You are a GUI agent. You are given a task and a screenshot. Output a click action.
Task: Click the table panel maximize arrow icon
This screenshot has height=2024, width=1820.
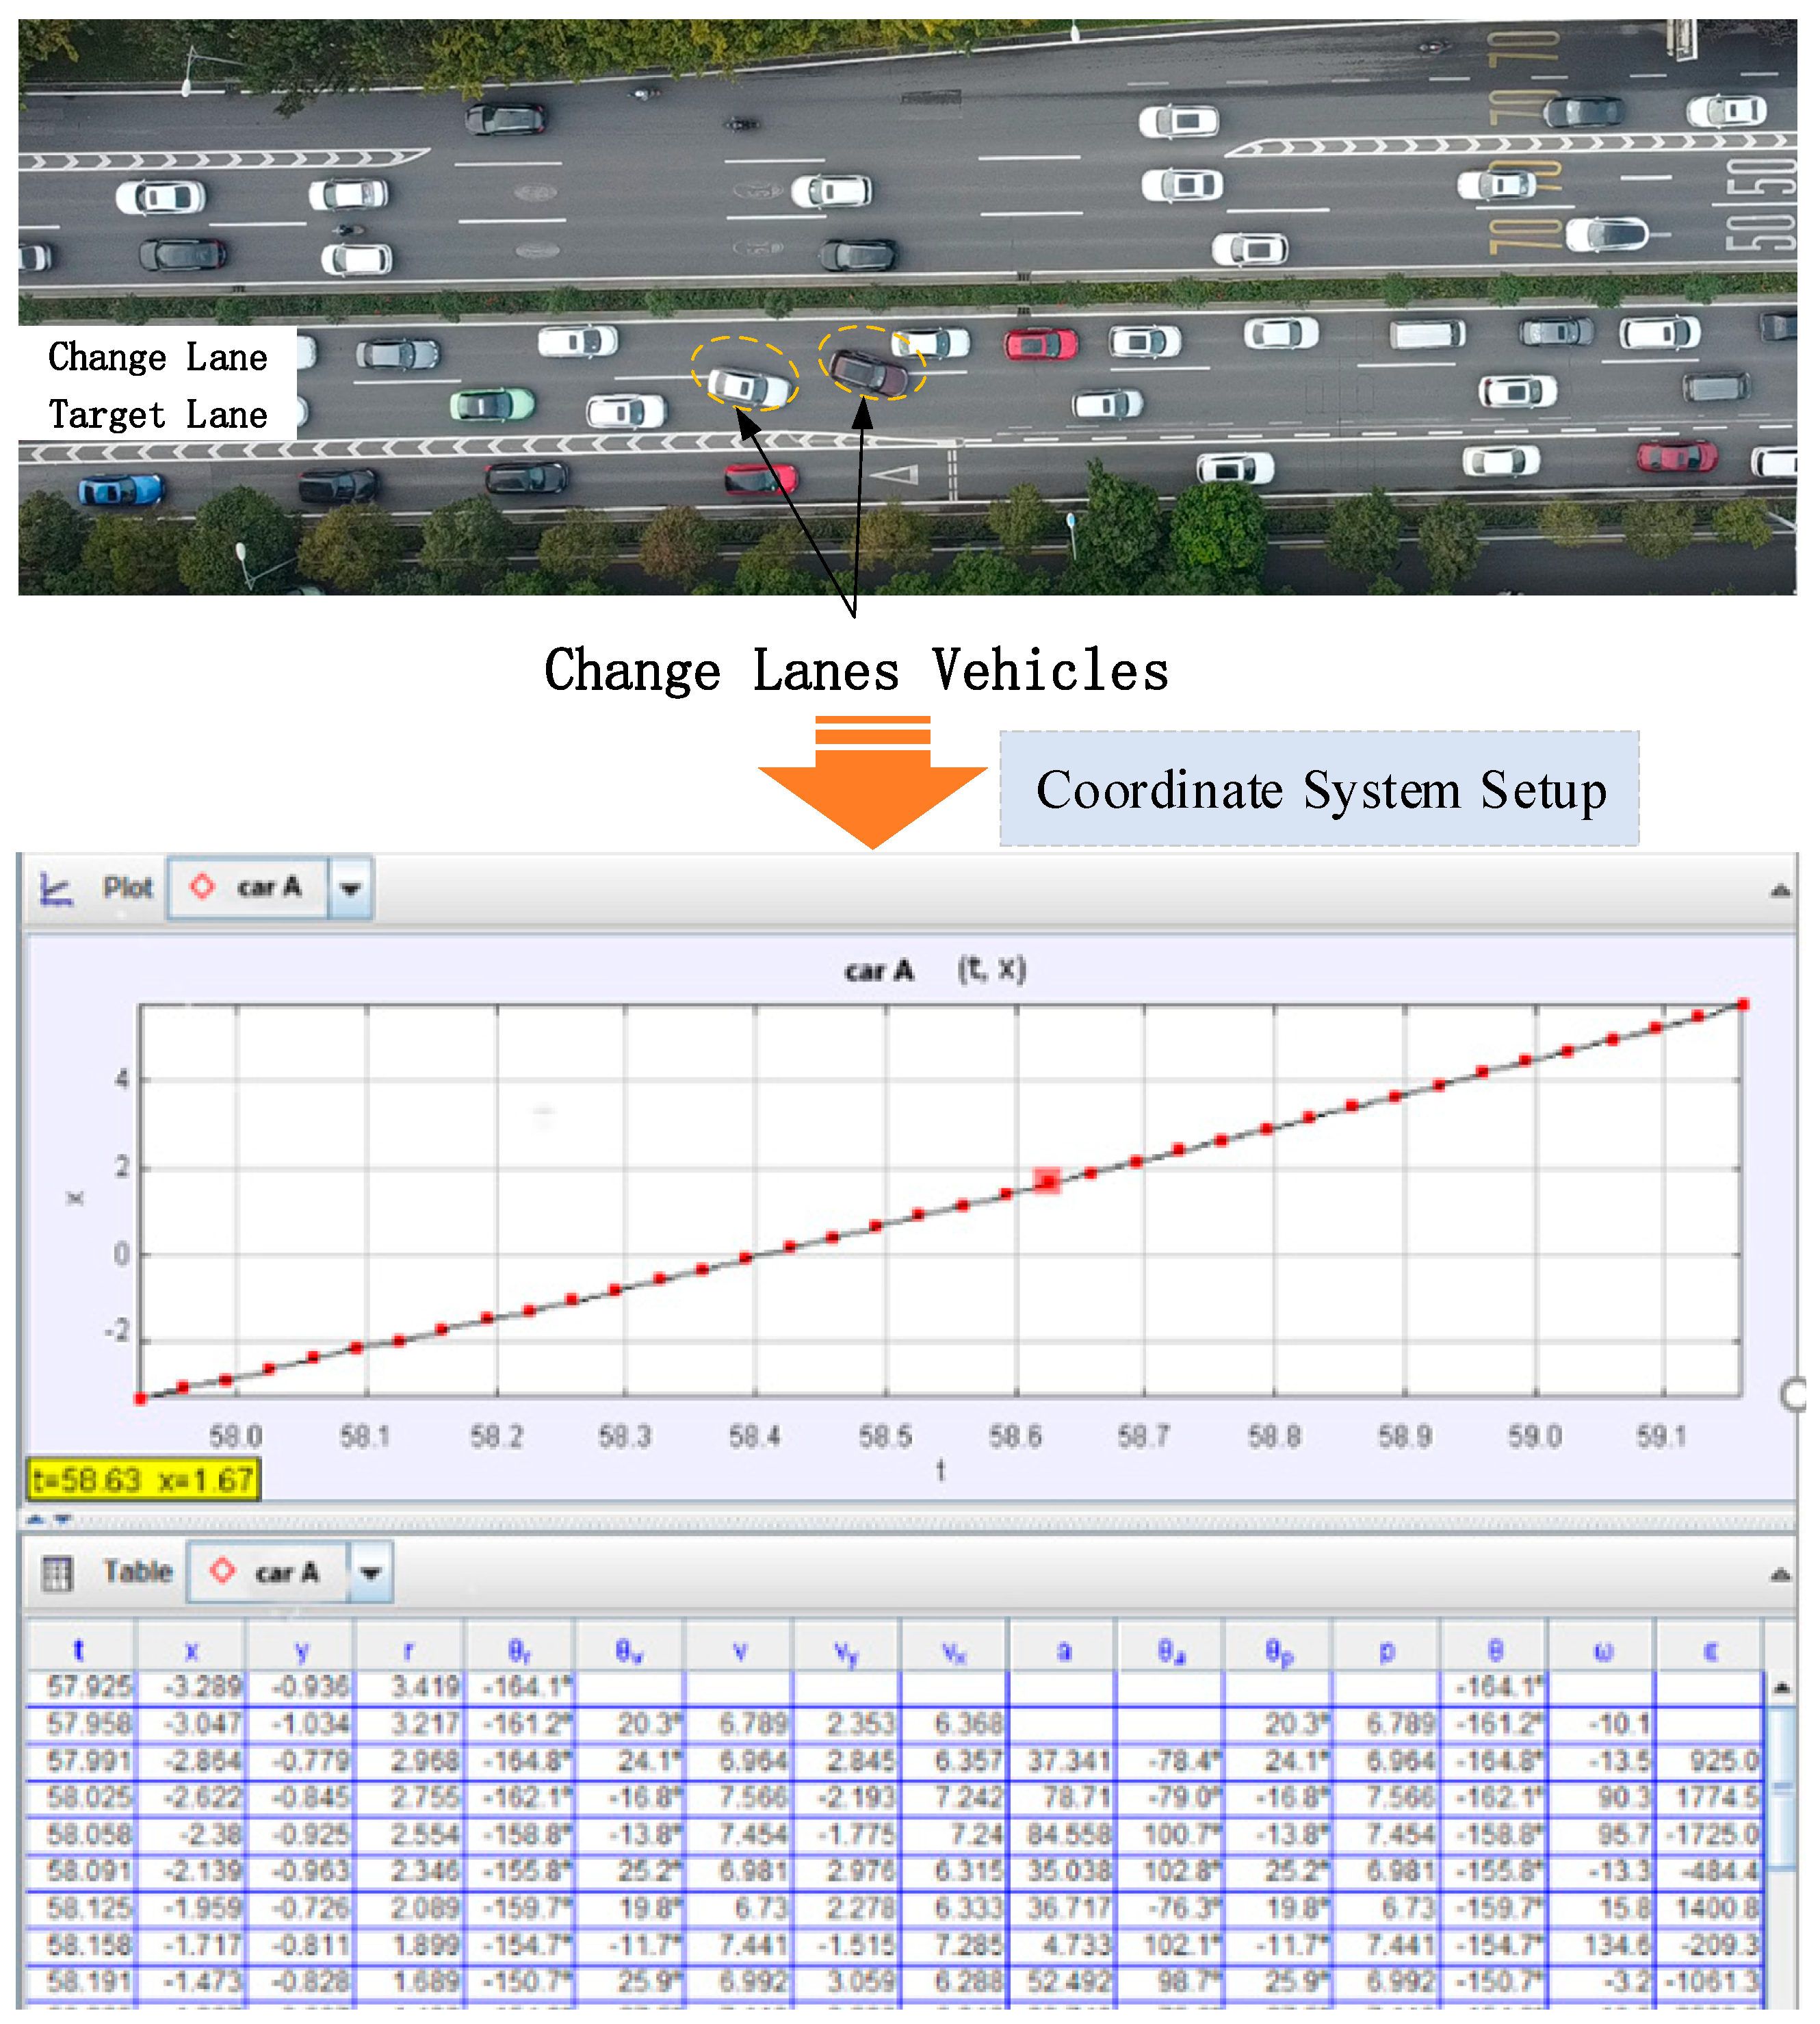1780,1576
